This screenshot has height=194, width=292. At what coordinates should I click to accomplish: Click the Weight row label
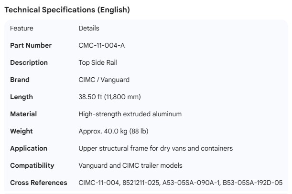[x=22, y=131]
